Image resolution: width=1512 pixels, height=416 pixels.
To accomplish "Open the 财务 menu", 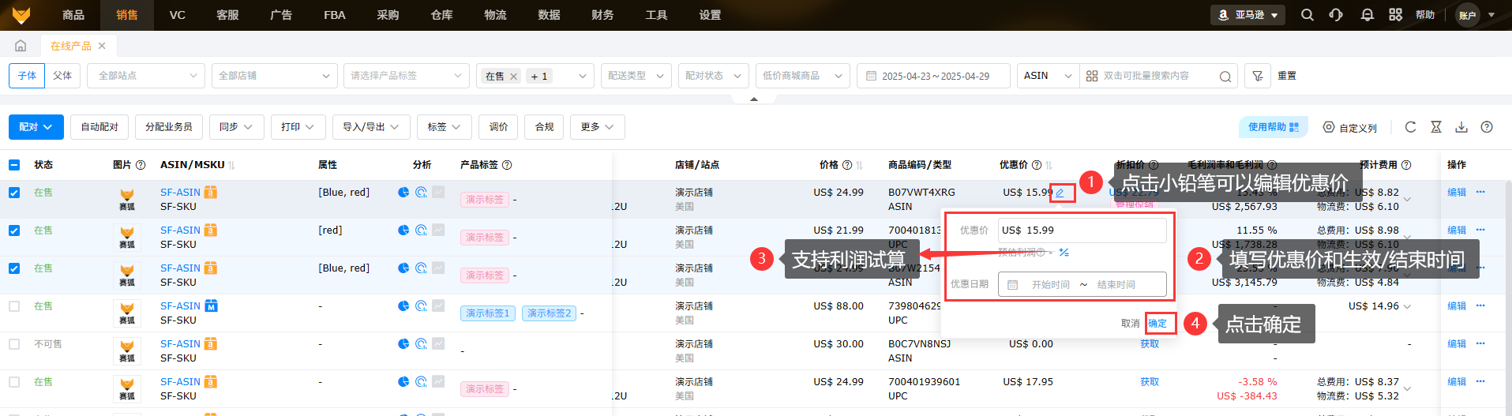I will click(602, 15).
